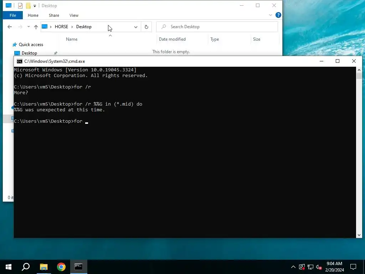This screenshot has width=365, height=274.
Task: Open Explorer Help question mark
Action: coord(278,15)
